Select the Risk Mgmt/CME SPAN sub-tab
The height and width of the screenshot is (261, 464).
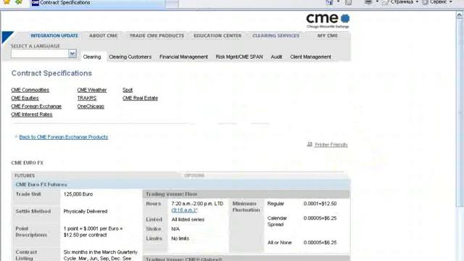(239, 57)
